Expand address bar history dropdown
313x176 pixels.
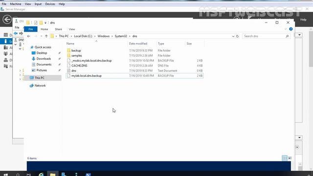(x=233, y=36)
